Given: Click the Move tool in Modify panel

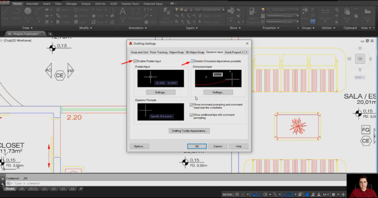Looking at the screenshot, I should [x=62, y=10].
